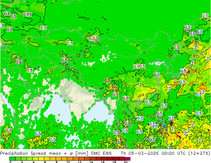Screen dimensions: 211x163
Task: Click the date "Th 05-03-2026" text
Action: coord(140,153)
